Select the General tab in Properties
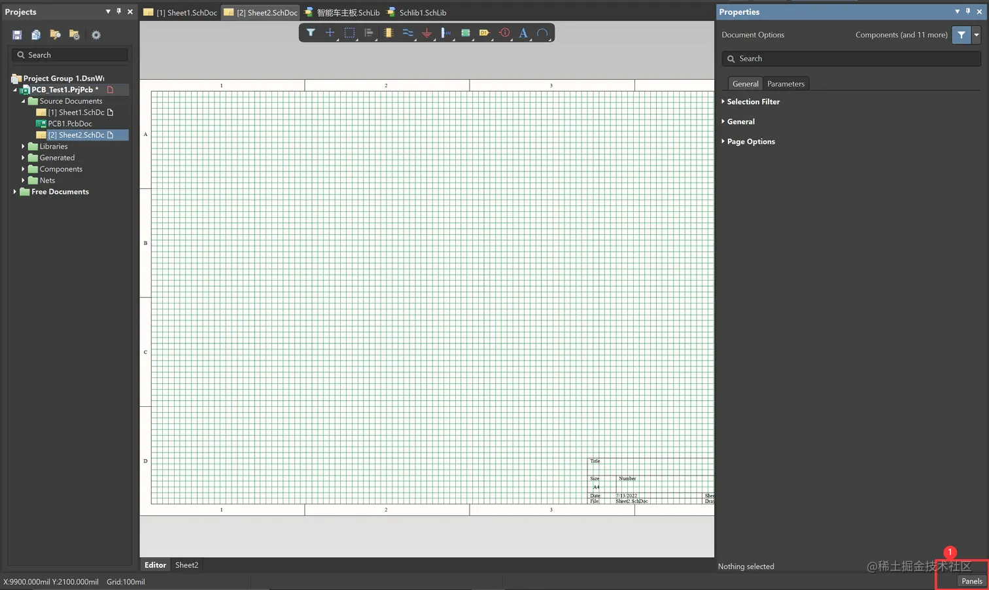 coord(745,84)
